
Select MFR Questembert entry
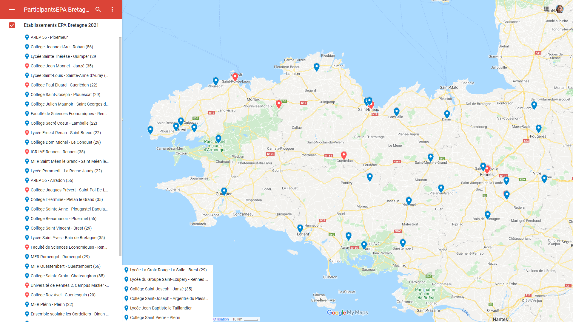pos(65,266)
